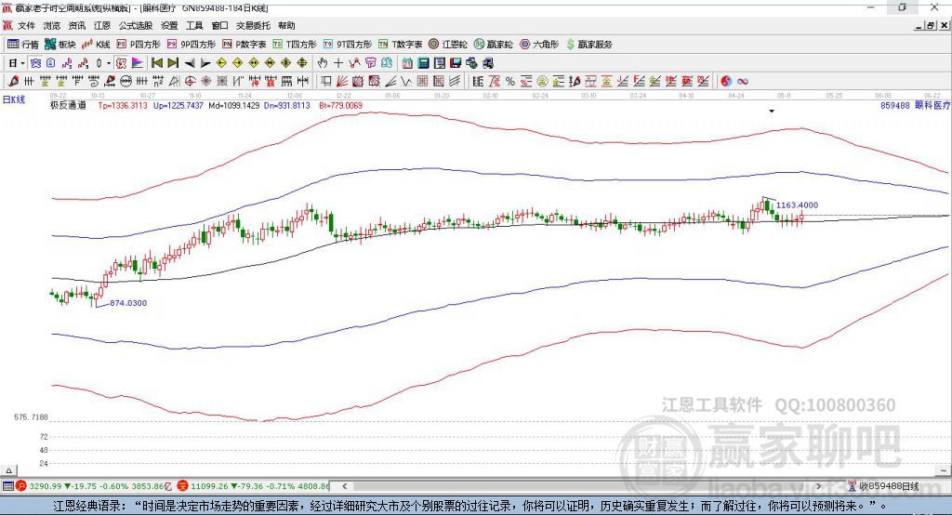Open the 9P四方形 tool
The height and width of the screenshot is (515, 952).
click(192, 45)
